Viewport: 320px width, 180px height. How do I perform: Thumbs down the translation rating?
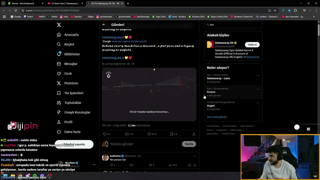click(133, 64)
